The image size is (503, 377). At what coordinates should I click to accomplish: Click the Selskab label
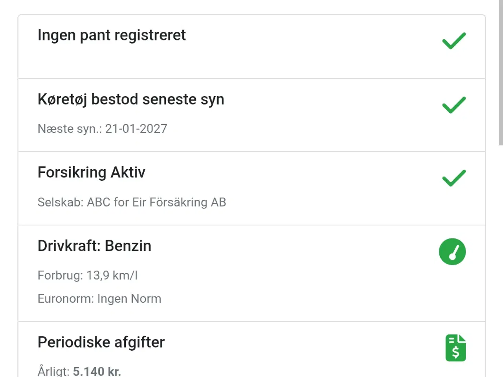click(x=61, y=202)
